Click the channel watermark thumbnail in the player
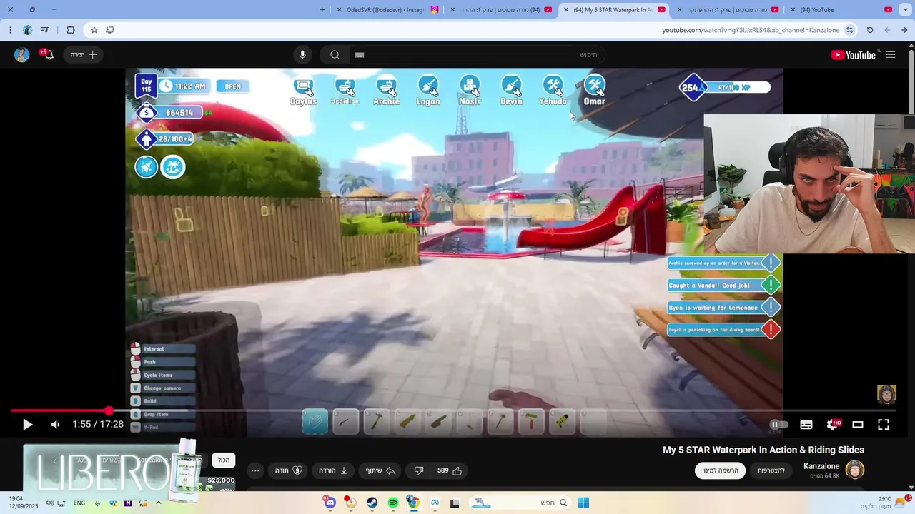915x514 pixels. click(x=886, y=394)
